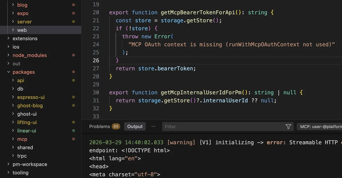Viewport: 342px width, 178px height.
Task: Click the modified status dot next to blog
Action: [74, 5]
